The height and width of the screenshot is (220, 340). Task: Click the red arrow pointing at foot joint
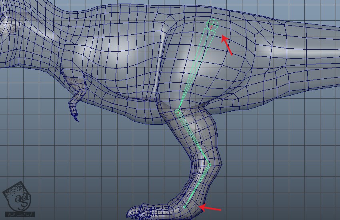tap(210, 208)
